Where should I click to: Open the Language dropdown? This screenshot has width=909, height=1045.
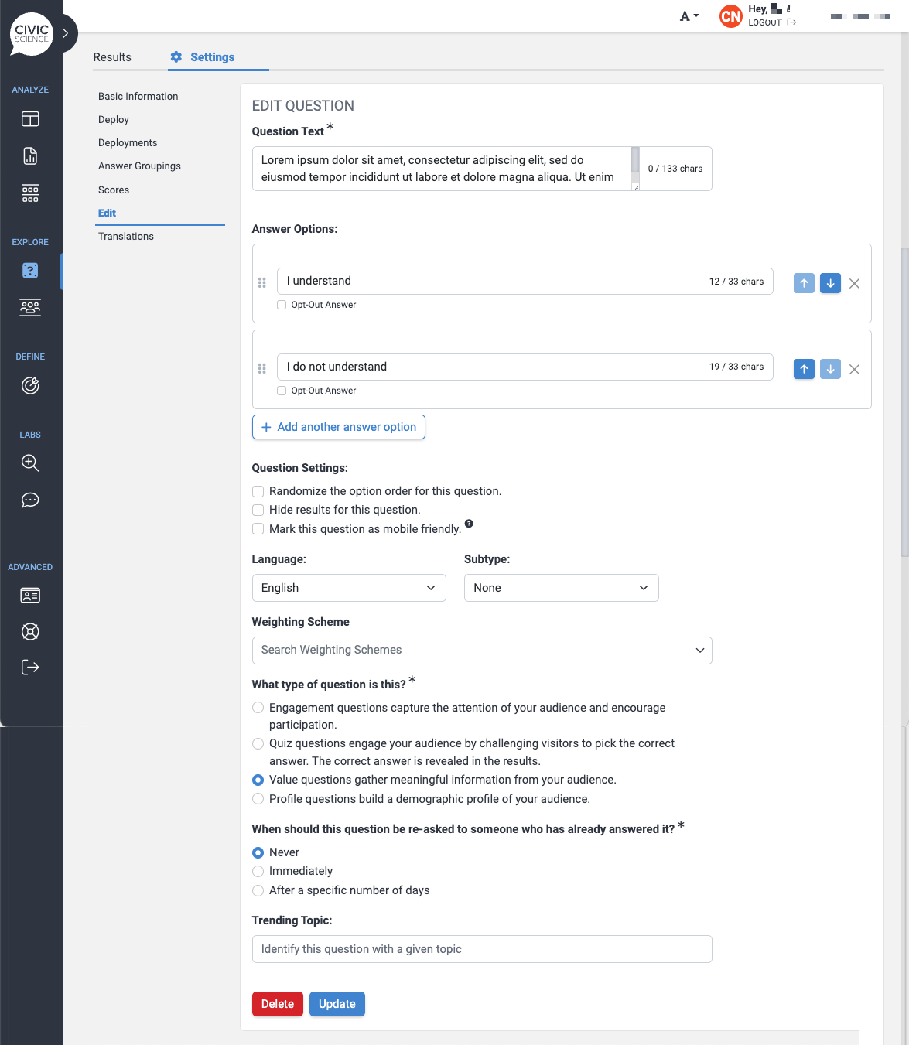pyautogui.click(x=349, y=588)
